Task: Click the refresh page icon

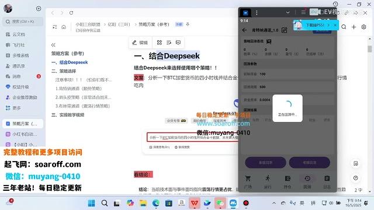Action: 71,13
